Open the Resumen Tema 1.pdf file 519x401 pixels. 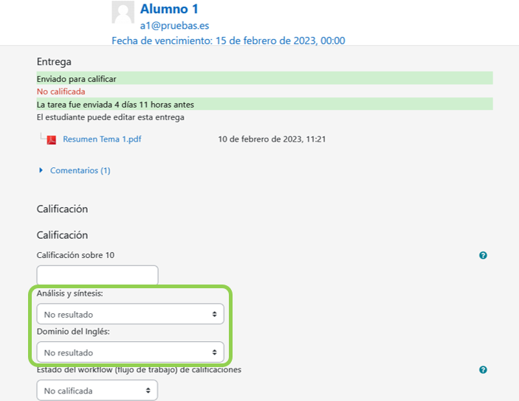click(x=102, y=139)
